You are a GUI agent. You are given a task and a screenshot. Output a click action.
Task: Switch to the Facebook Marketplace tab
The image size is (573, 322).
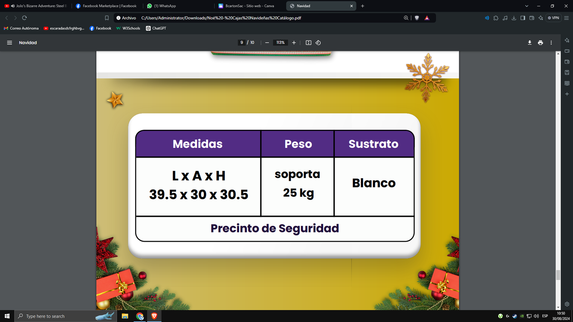[107, 6]
